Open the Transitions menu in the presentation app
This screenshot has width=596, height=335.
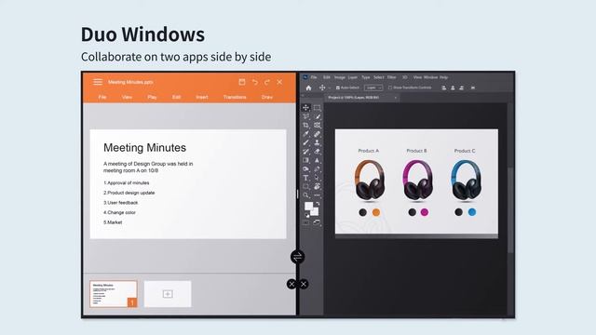[235, 97]
